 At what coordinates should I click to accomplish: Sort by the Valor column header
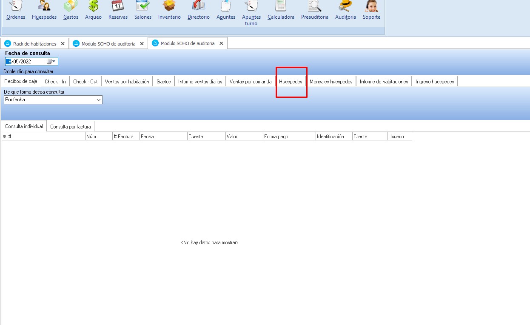pyautogui.click(x=244, y=137)
